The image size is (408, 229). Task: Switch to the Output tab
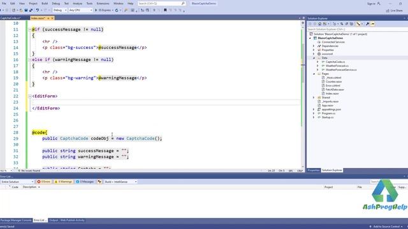pyautogui.click(x=54, y=220)
